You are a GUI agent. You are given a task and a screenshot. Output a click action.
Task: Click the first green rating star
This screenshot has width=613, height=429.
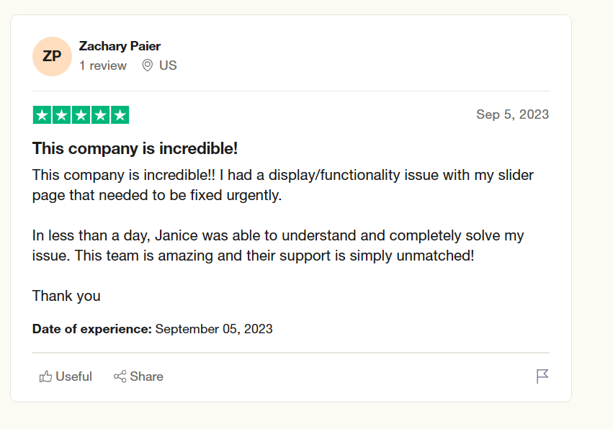(x=42, y=115)
